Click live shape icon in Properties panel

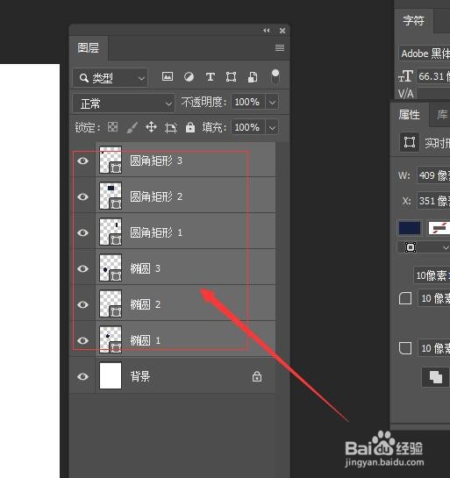tap(409, 142)
